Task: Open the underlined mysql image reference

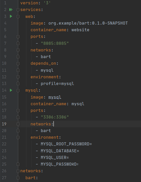Action: pyautogui.click(x=55, y=97)
